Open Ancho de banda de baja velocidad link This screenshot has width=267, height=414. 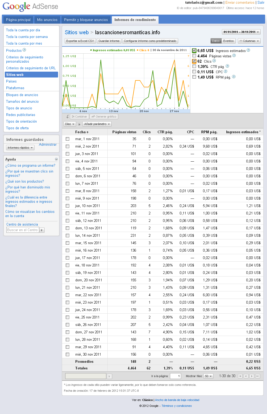click(x=177, y=400)
